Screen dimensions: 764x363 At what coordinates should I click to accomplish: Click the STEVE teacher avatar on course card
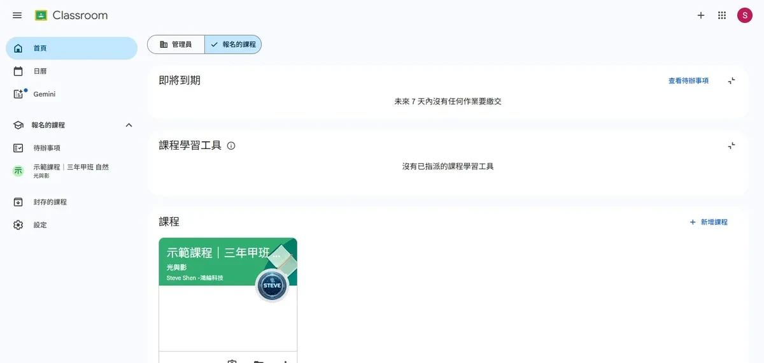click(x=272, y=285)
